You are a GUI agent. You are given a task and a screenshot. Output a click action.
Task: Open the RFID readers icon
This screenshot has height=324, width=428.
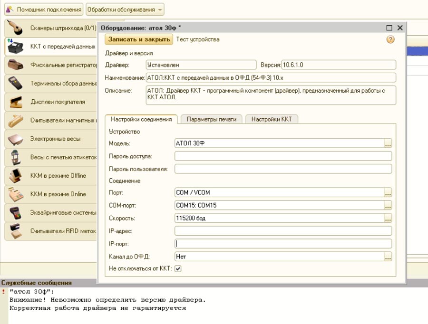16,231
